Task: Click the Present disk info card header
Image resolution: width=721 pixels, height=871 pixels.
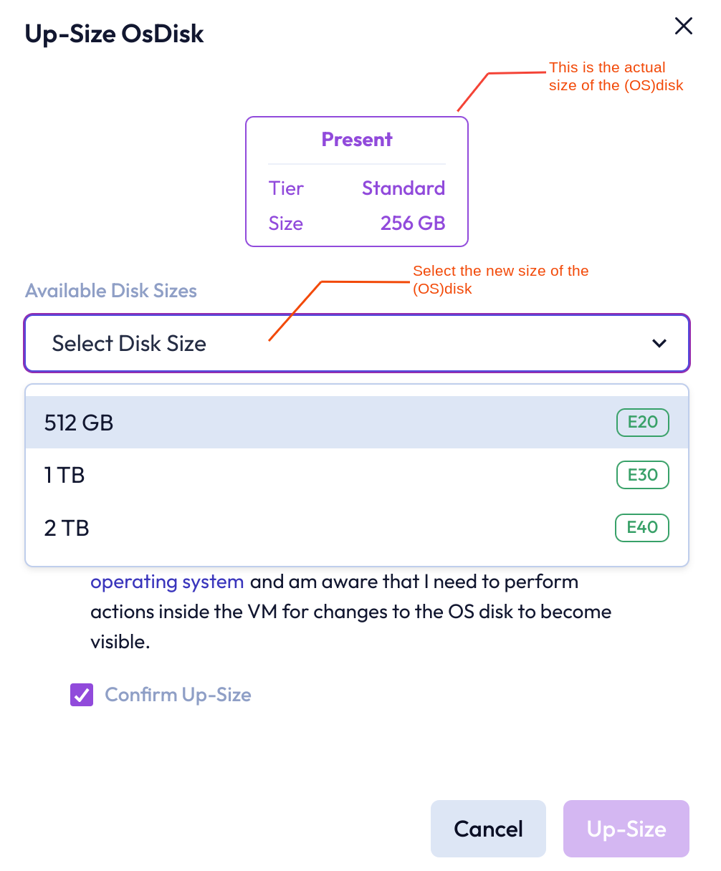Action: tap(357, 140)
